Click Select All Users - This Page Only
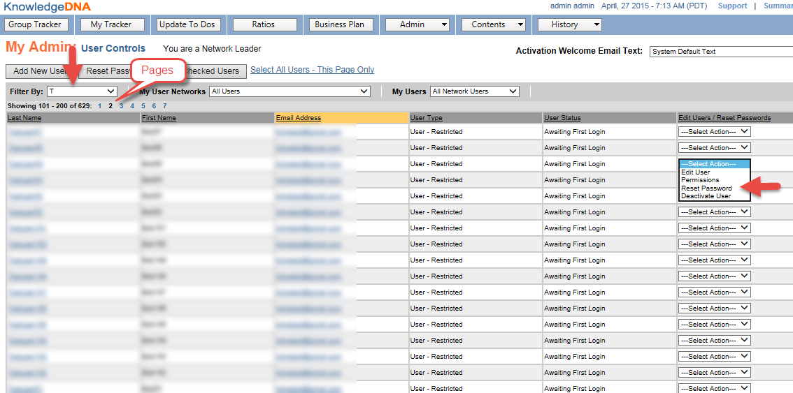Viewport: 793px width, 393px height. pyautogui.click(x=312, y=70)
